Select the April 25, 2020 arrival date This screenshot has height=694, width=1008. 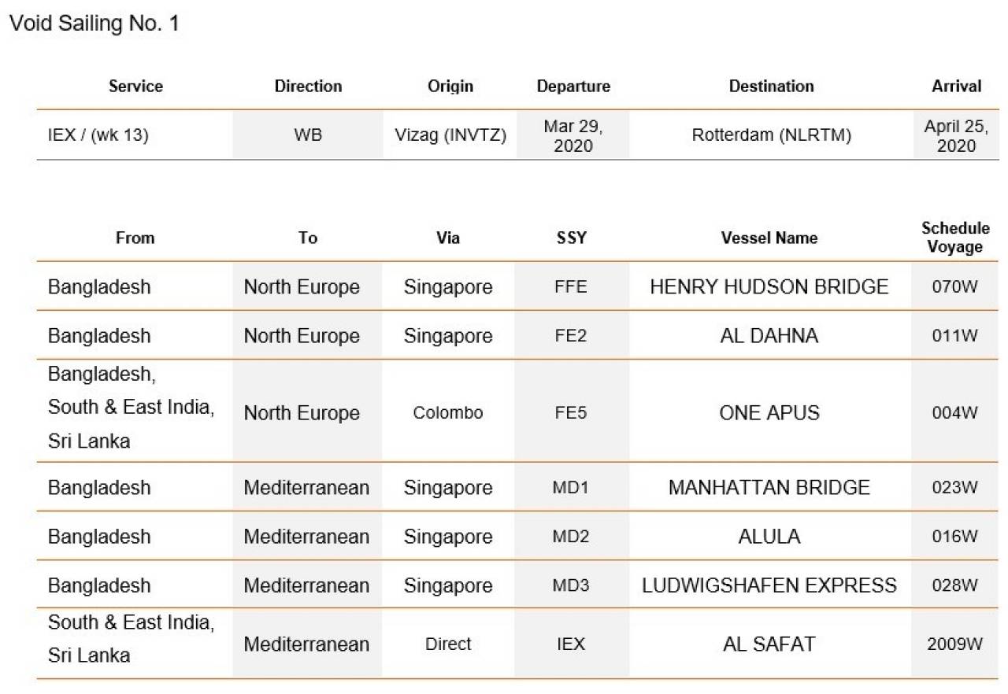[x=956, y=135]
